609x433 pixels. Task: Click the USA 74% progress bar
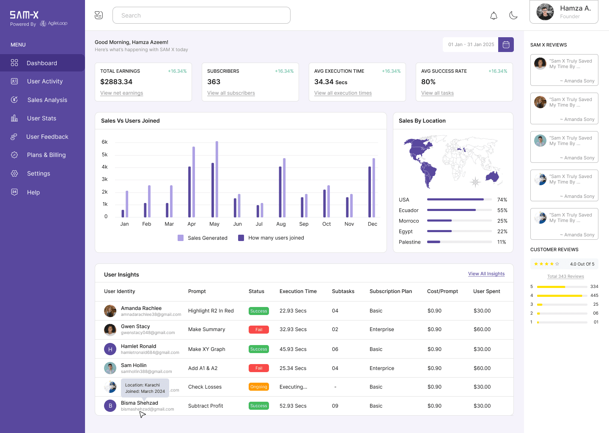459,199
